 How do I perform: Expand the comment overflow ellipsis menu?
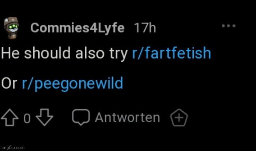(228, 26)
